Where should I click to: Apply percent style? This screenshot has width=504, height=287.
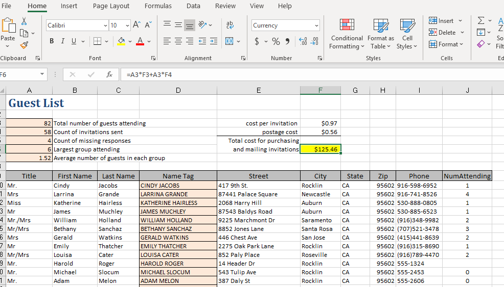tap(276, 41)
